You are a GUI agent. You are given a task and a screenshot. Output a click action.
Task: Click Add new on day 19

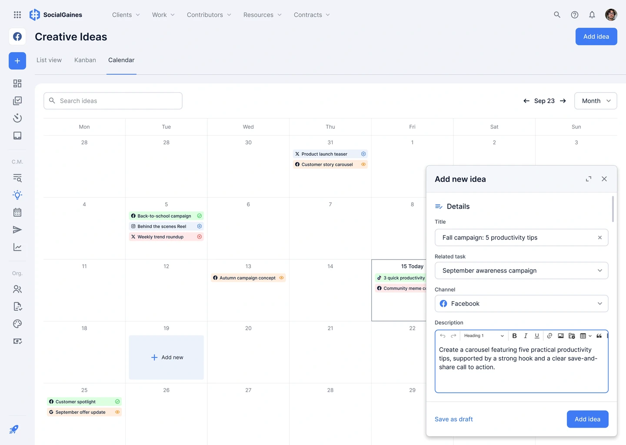click(166, 358)
